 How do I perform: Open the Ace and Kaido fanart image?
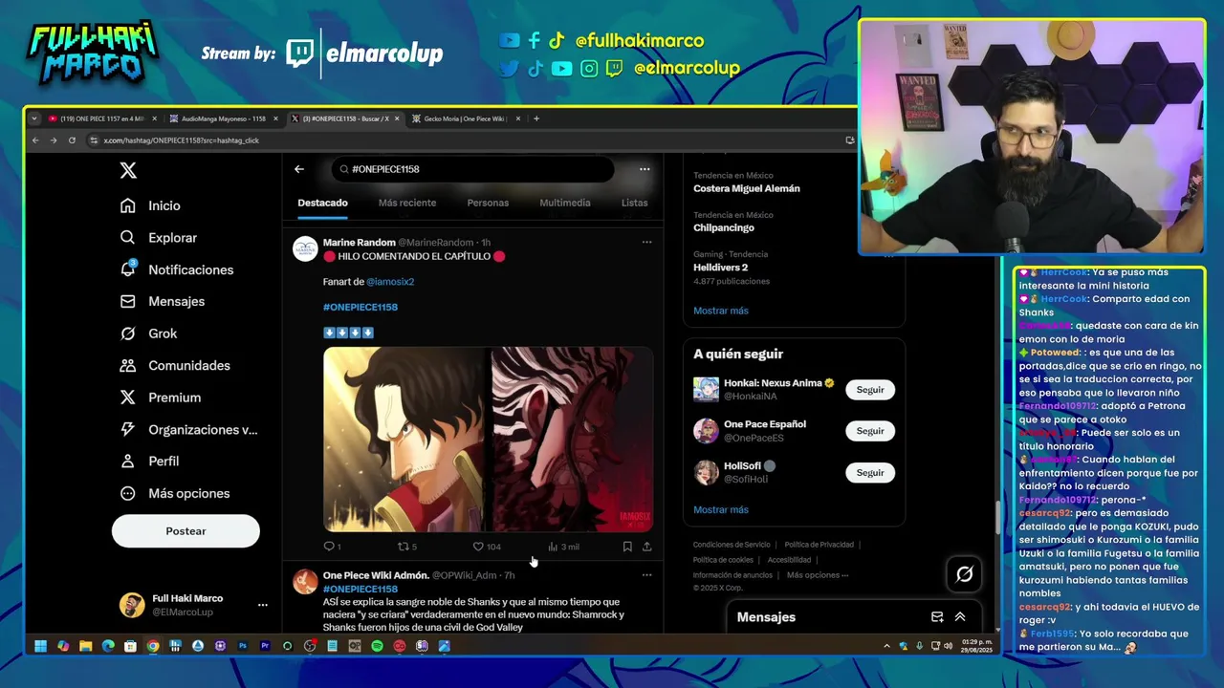tap(488, 440)
